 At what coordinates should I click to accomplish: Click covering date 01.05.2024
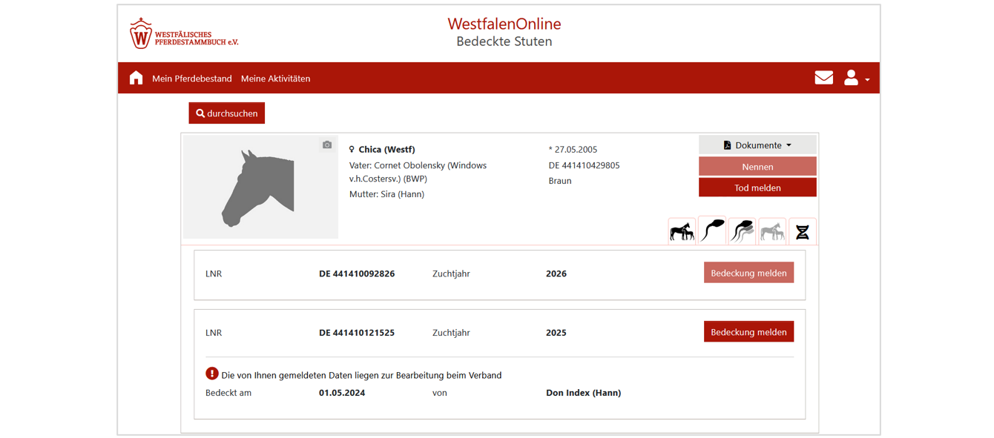(x=342, y=393)
